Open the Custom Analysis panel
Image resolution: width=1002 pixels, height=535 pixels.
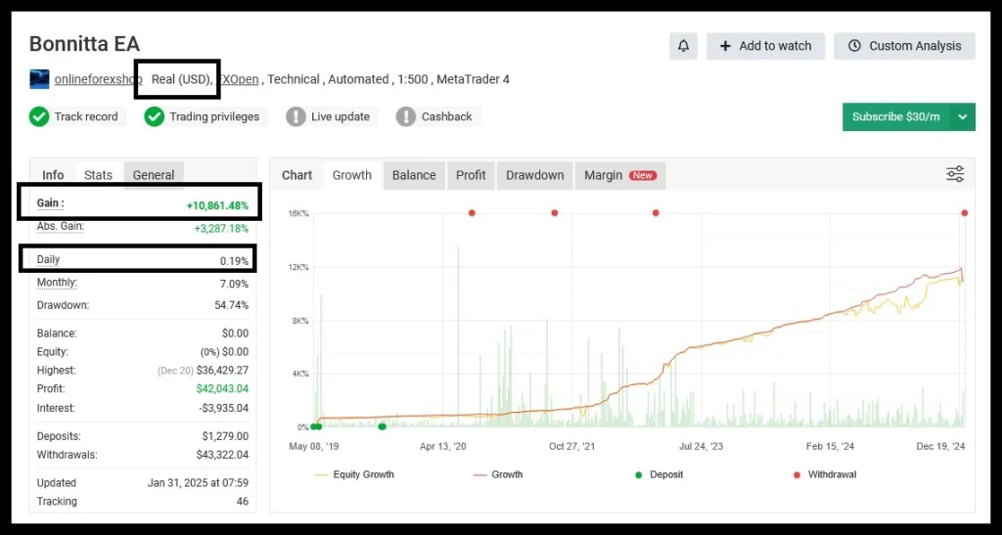[x=904, y=46]
